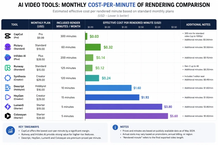Click the Pictory purple octopus icon
The height and width of the screenshot is (145, 218).
8,47
